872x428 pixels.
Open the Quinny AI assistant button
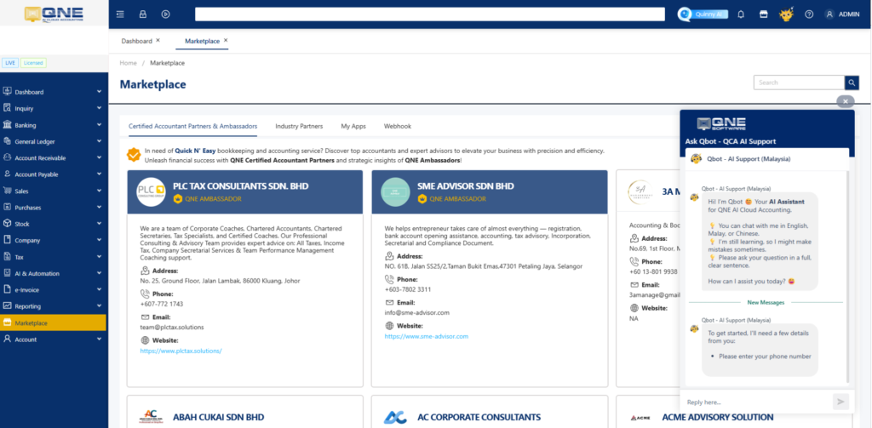pos(701,14)
